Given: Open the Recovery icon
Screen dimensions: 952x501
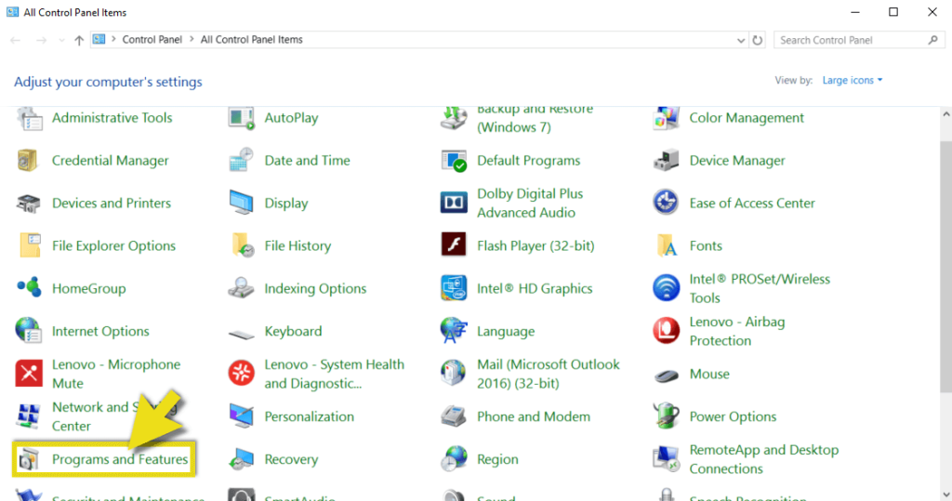Looking at the screenshot, I should 241,460.
